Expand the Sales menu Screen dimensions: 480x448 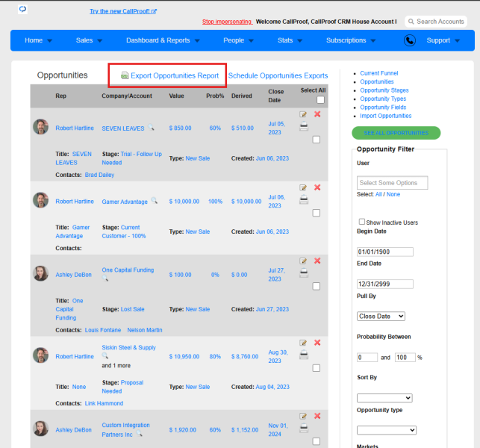pyautogui.click(x=89, y=40)
